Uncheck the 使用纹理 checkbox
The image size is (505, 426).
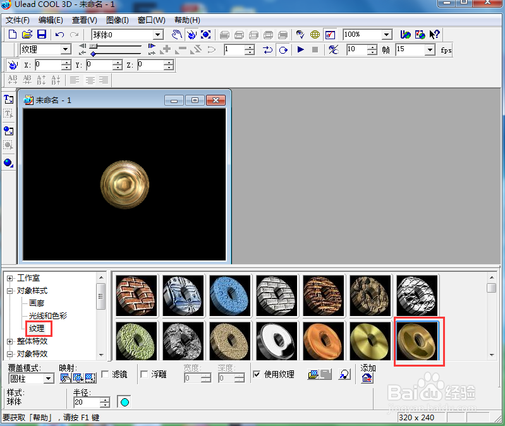[x=257, y=374]
